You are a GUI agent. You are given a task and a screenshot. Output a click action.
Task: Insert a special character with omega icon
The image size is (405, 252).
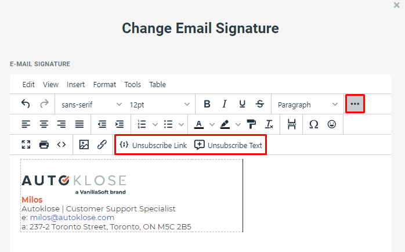coord(313,124)
